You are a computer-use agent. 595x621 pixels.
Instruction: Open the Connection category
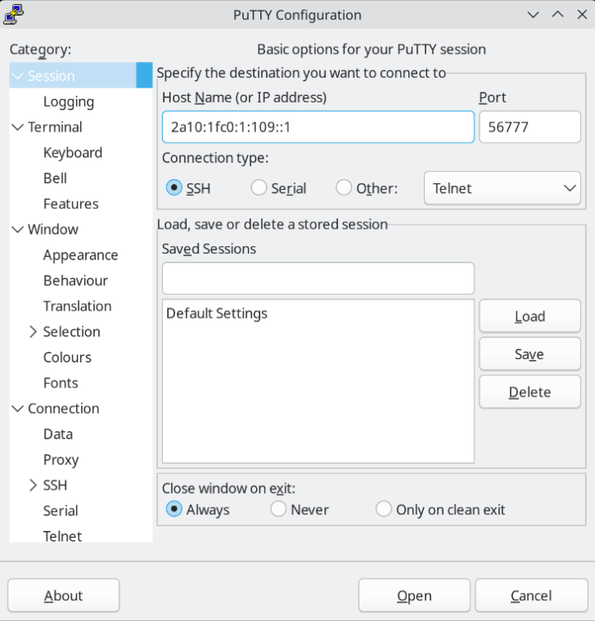(64, 409)
